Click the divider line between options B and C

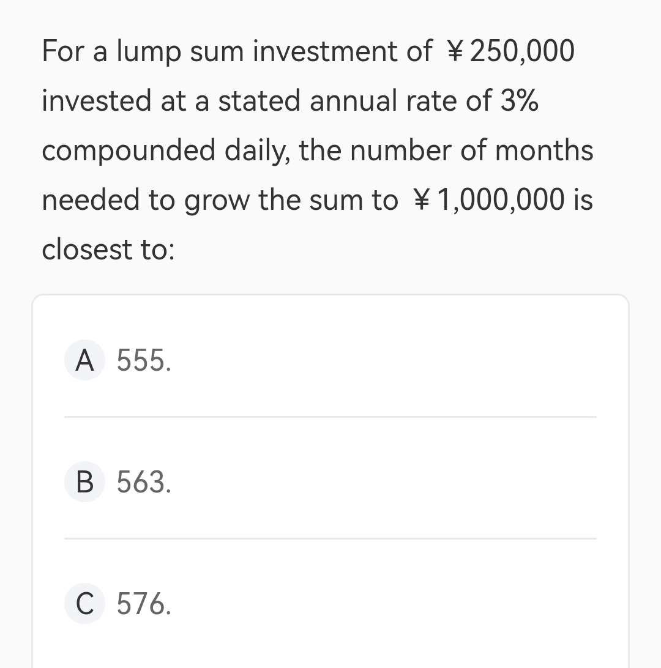point(330,539)
